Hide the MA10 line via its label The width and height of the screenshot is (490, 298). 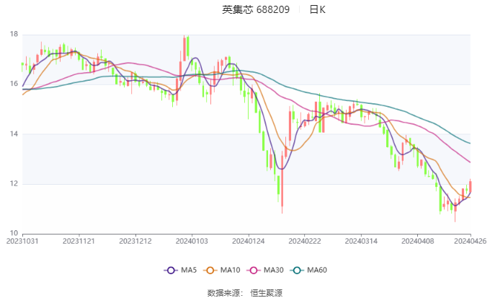(x=230, y=270)
